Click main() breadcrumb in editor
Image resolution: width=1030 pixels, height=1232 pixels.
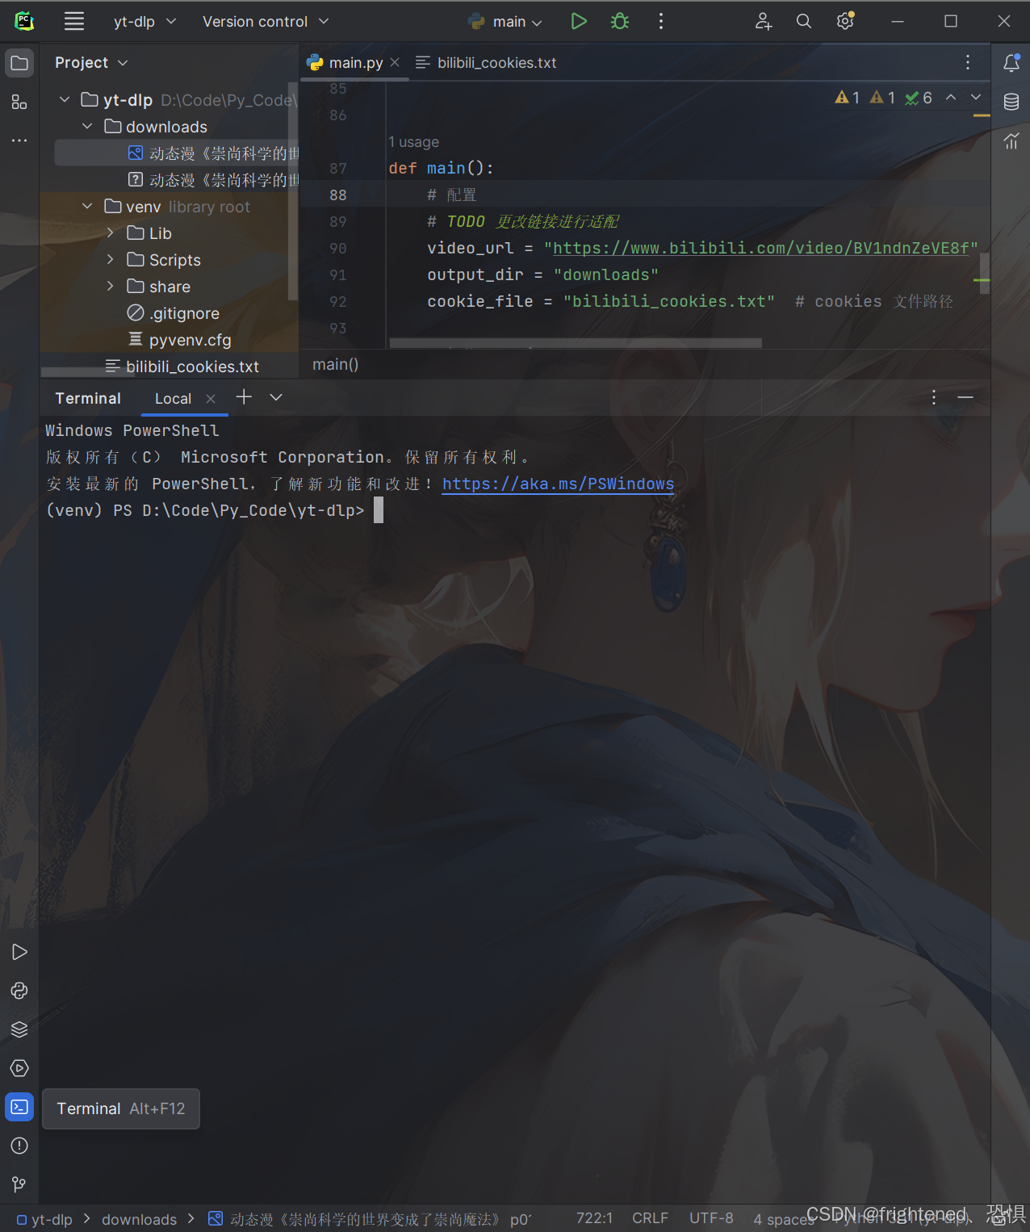pyautogui.click(x=335, y=365)
